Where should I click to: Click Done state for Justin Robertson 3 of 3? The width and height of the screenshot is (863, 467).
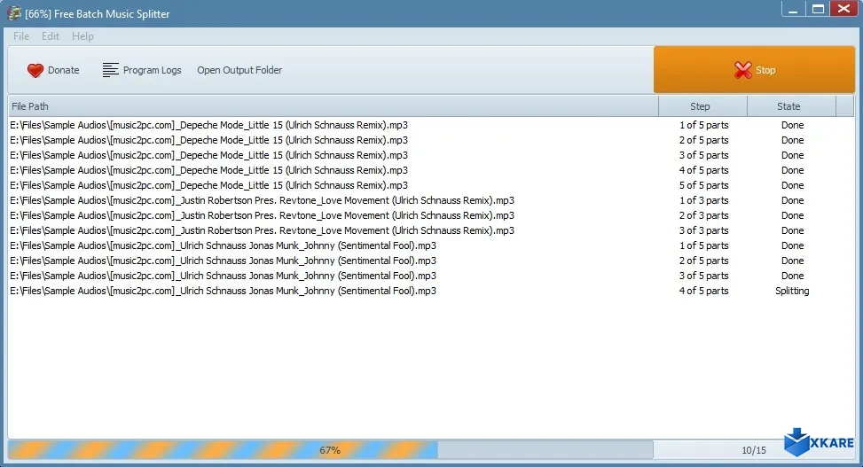coord(792,230)
